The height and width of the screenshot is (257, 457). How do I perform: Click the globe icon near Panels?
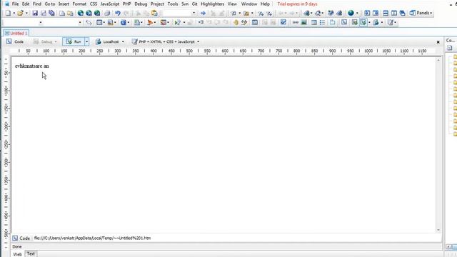(351, 13)
